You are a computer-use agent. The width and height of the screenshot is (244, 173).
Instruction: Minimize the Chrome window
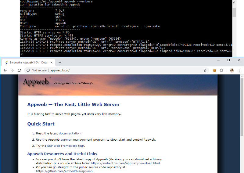click(218, 60)
